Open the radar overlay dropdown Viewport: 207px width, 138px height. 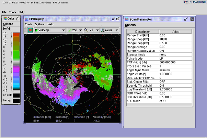click(110, 30)
